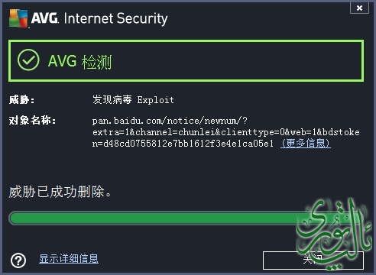The width and height of the screenshot is (376, 275).
Task: Click the d48cd0755812 token text line
Action: click(x=183, y=144)
